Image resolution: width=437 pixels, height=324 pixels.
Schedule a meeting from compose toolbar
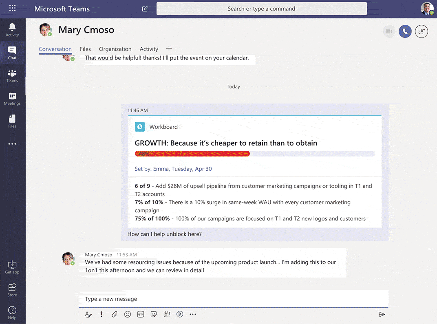[x=167, y=314]
